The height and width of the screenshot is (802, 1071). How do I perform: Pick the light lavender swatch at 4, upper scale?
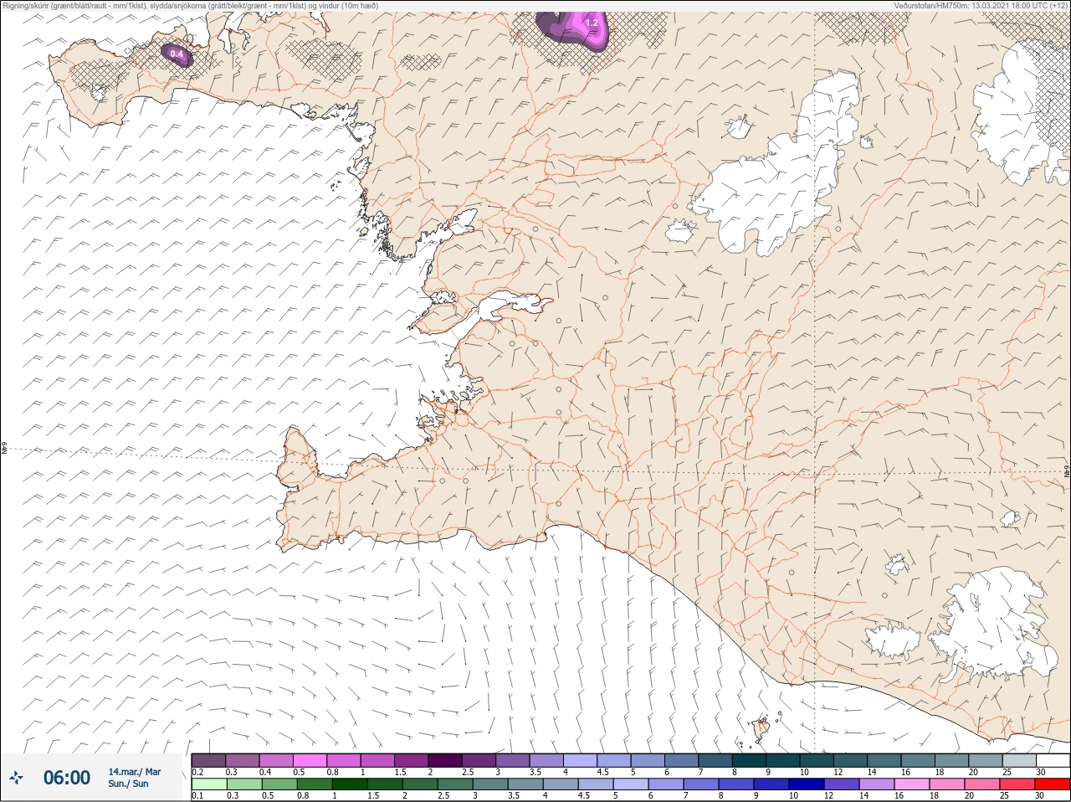(580, 760)
